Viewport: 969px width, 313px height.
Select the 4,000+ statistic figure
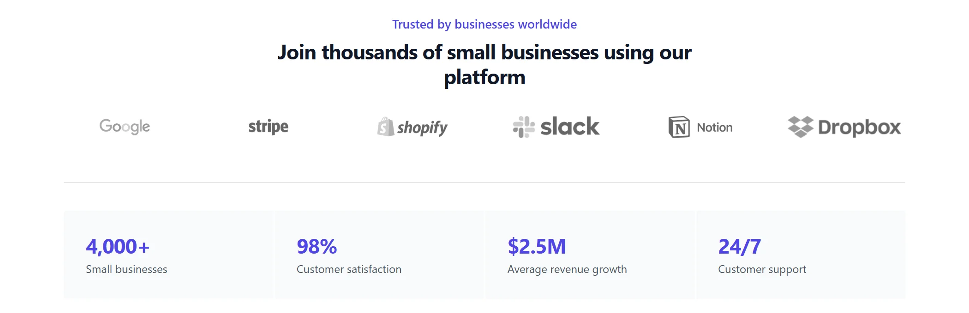tap(118, 247)
